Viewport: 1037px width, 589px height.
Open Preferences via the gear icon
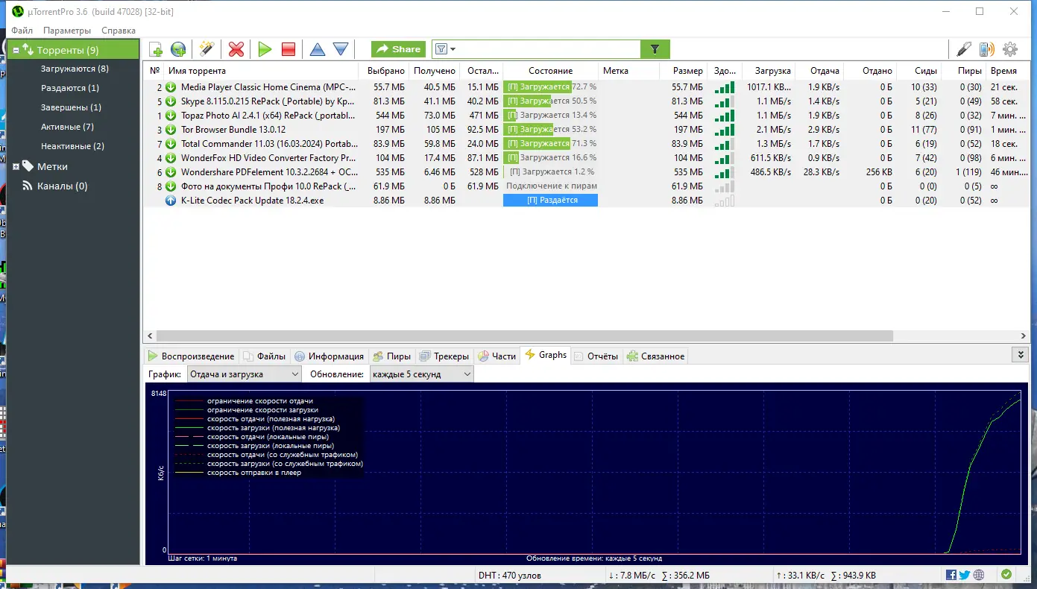[1010, 49]
